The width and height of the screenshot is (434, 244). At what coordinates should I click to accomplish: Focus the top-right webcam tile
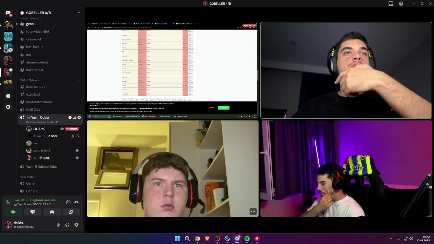(346, 70)
